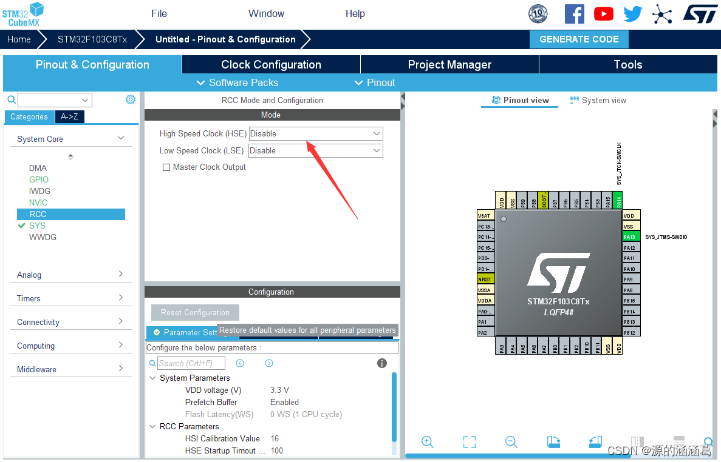Screen dimensions: 721x462
Task: Open the YouTube link icon
Action: point(603,14)
